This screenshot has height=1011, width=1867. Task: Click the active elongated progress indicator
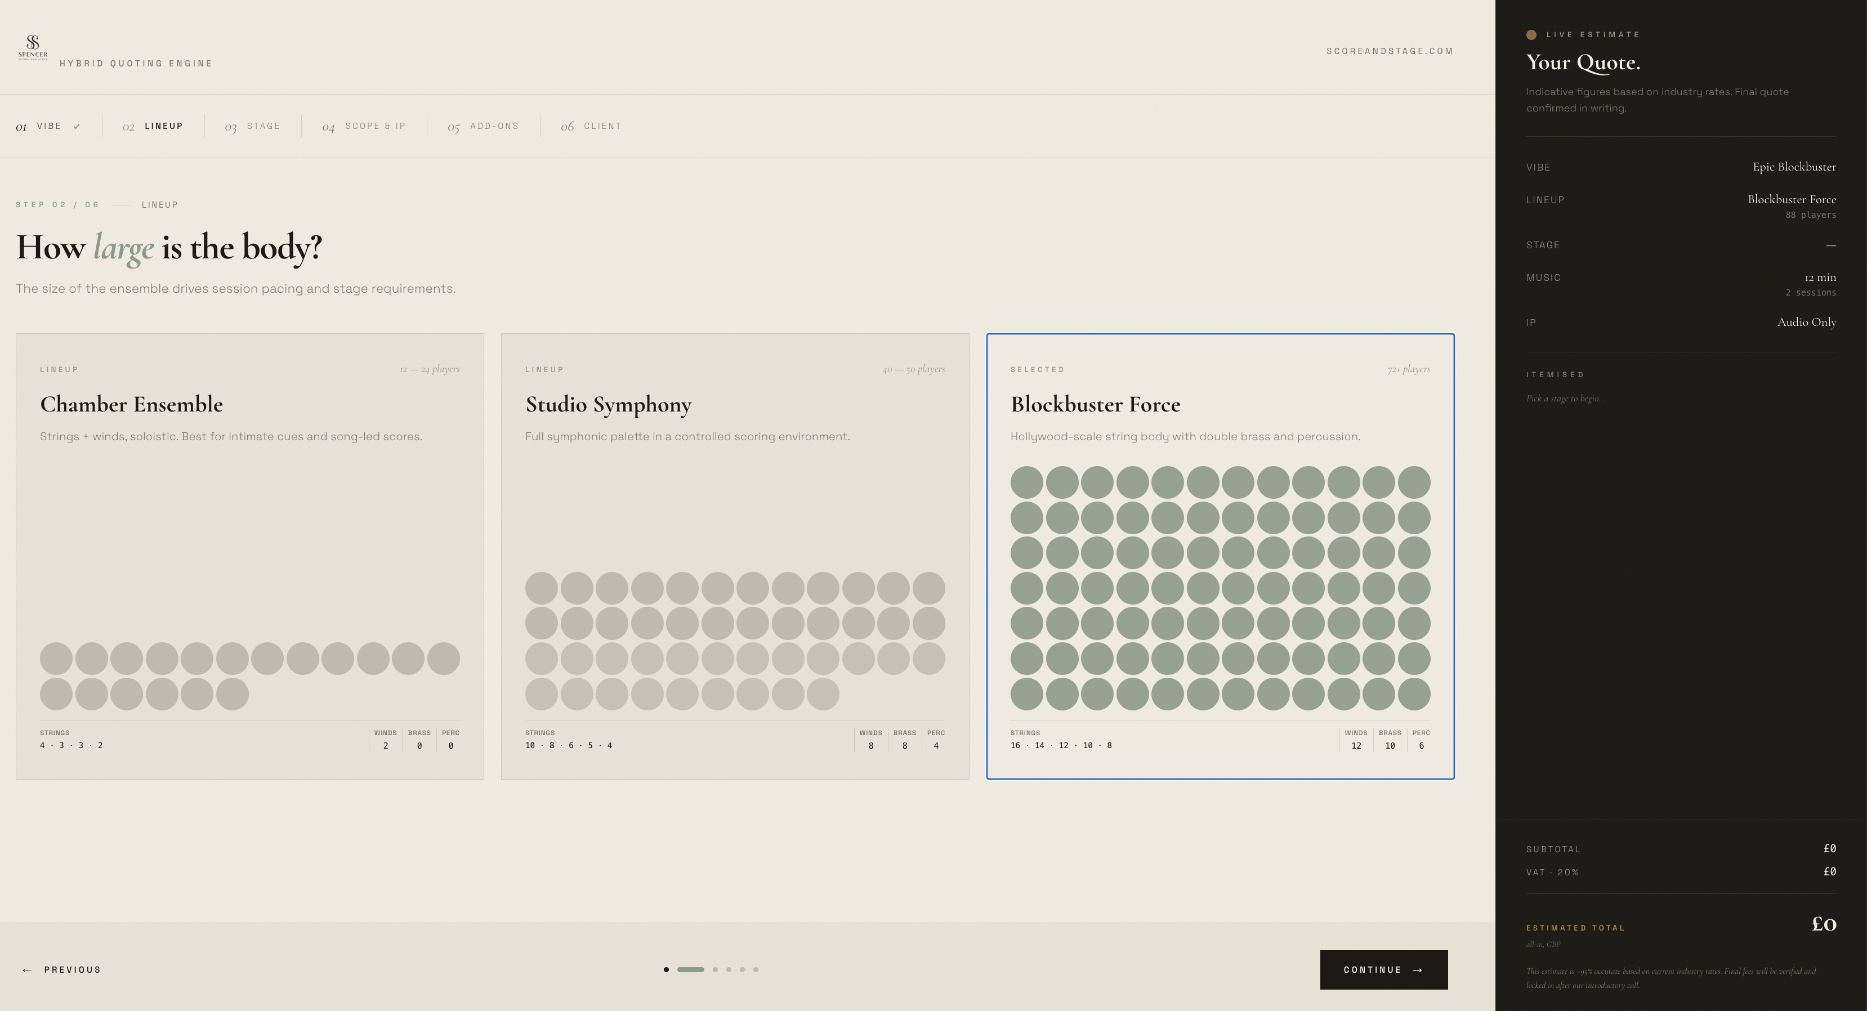coord(691,970)
